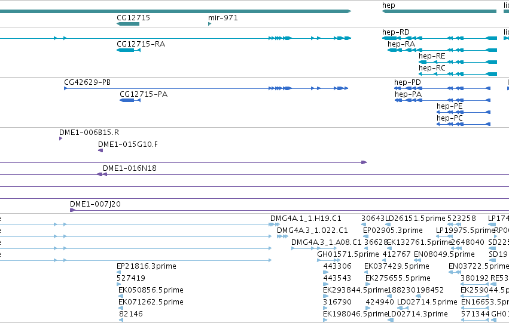Click the 527419 feature label
Image resolution: width=509 pixels, height=323 pixels.
point(131,278)
